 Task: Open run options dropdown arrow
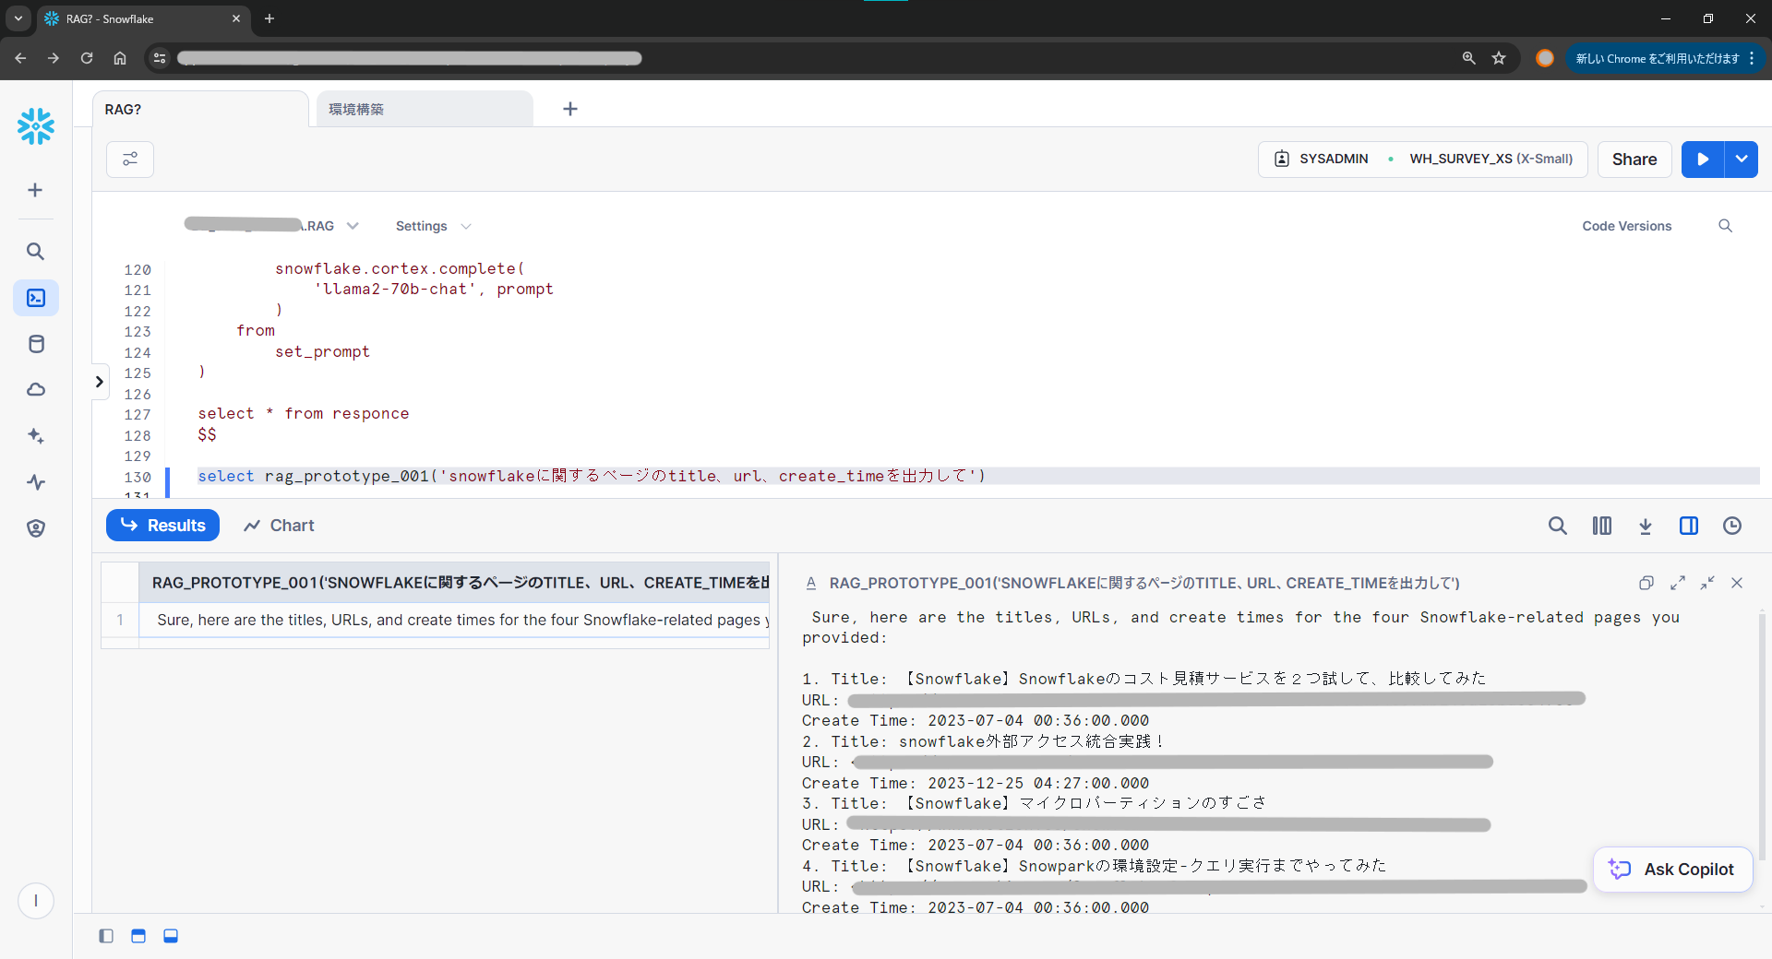pyautogui.click(x=1742, y=160)
